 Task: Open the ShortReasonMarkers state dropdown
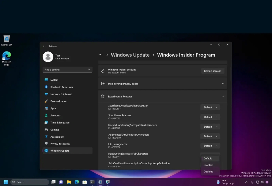(210, 117)
